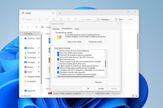Close the Home tab

coord(53,13)
